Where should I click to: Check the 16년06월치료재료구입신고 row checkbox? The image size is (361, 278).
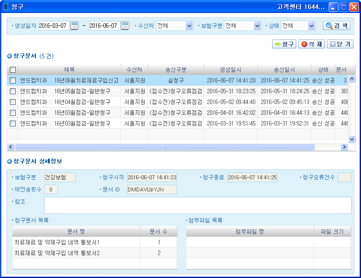13,80
